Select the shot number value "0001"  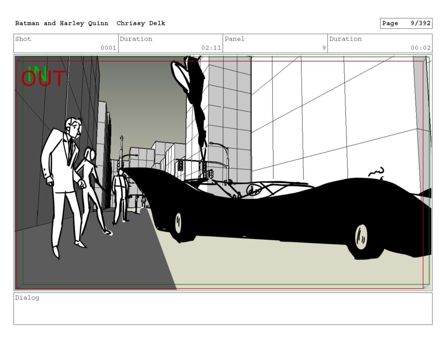click(x=108, y=48)
